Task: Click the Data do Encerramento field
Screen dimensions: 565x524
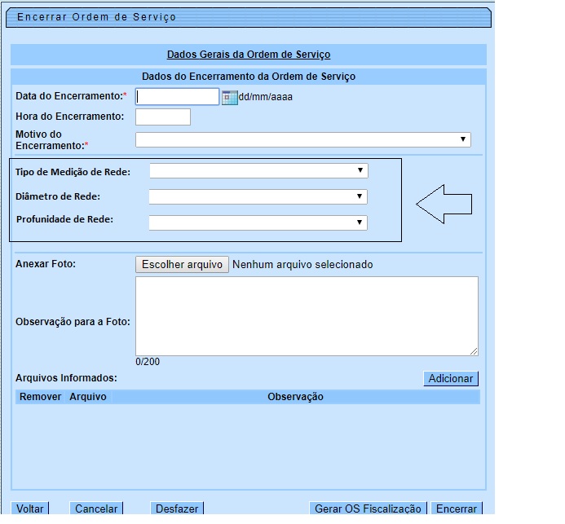Action: (x=178, y=97)
